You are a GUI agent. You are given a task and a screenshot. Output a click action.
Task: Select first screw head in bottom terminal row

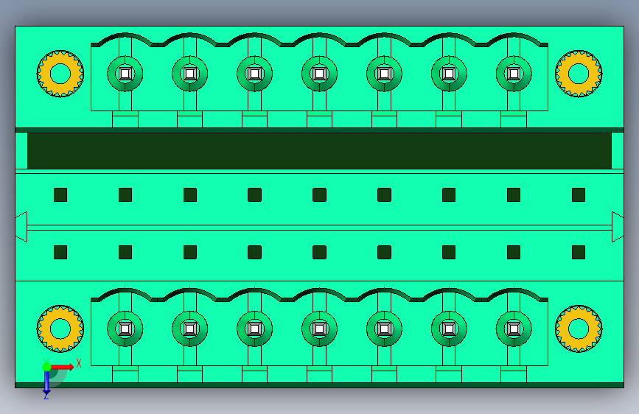pyautogui.click(x=125, y=329)
